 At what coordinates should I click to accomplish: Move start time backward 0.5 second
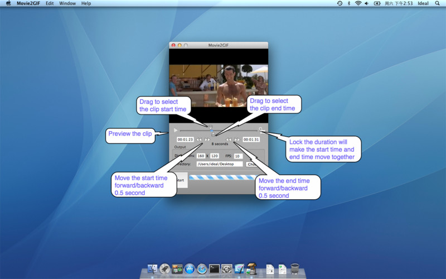point(199,139)
